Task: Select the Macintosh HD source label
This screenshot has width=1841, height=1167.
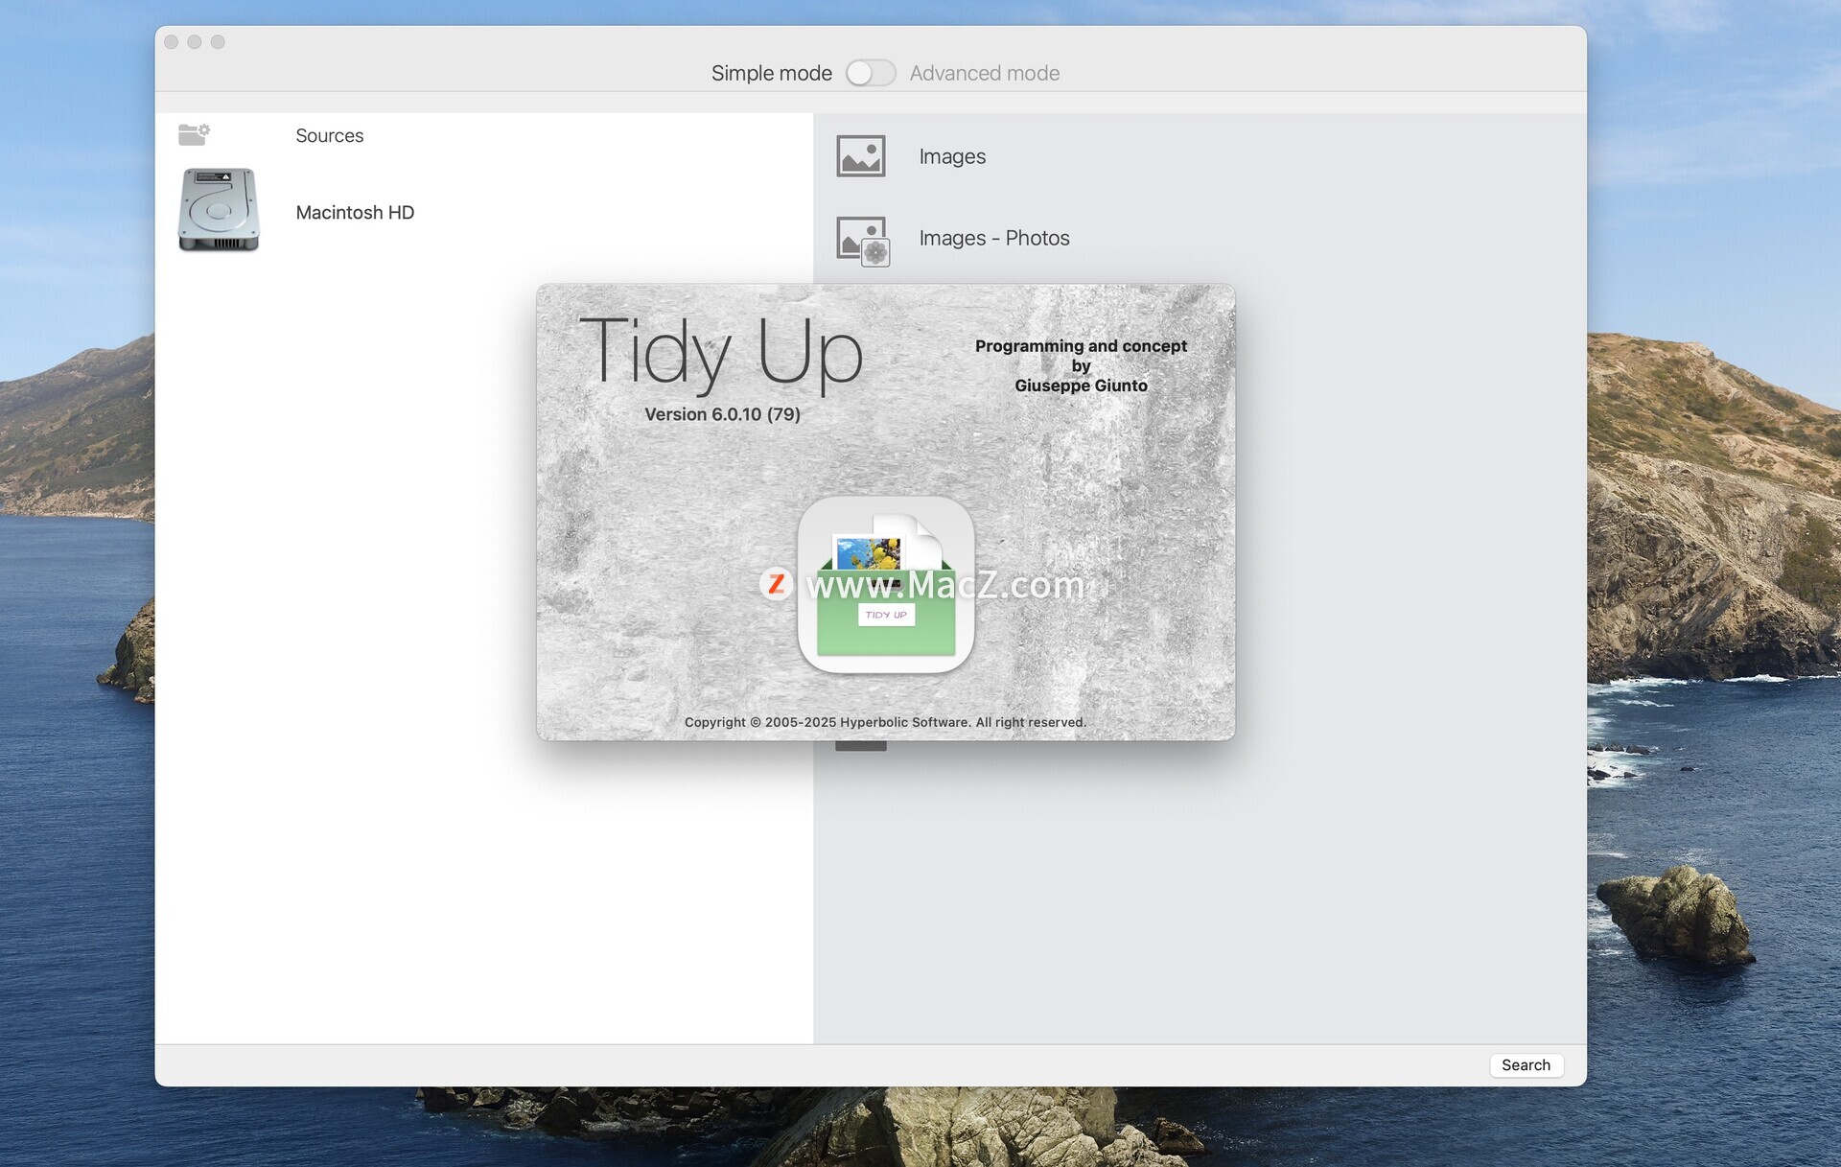Action: click(355, 212)
